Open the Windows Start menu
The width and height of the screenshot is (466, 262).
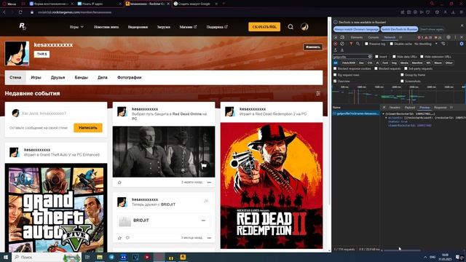[6, 257]
